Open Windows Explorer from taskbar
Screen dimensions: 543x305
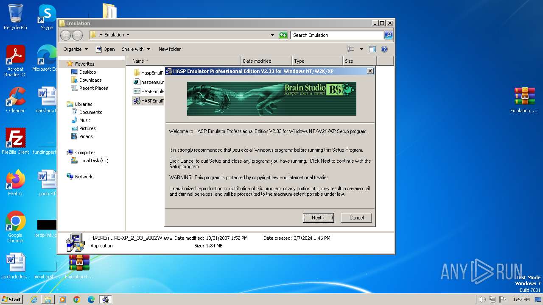pyautogui.click(x=48, y=299)
